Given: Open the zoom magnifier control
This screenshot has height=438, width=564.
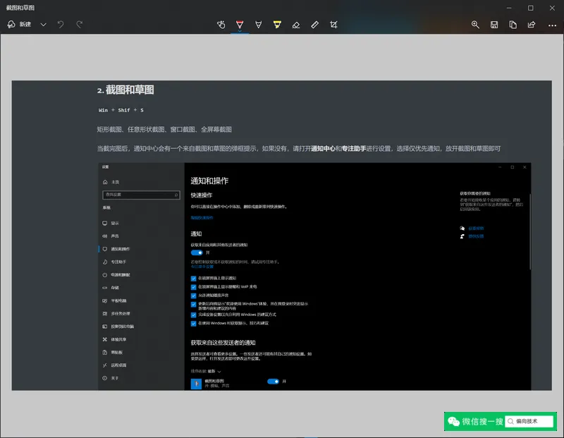Looking at the screenshot, I should pyautogui.click(x=475, y=25).
